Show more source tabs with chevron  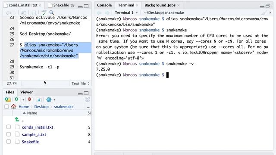click(x=72, y=6)
